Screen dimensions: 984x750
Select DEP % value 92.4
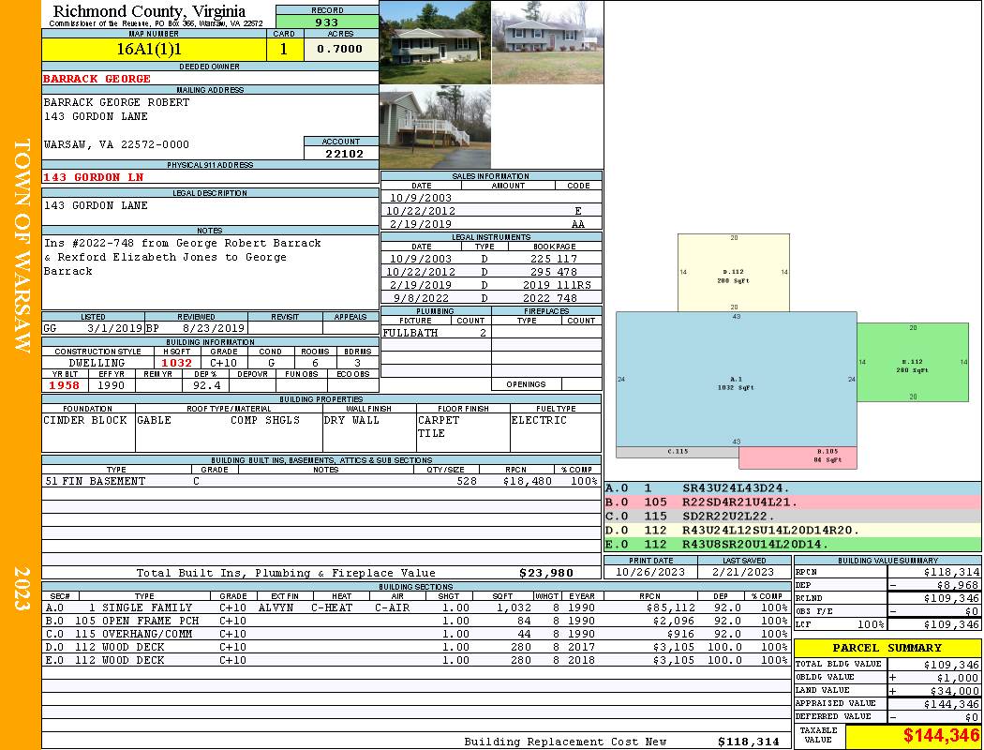click(206, 385)
